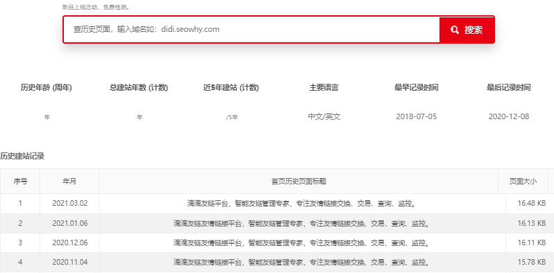Click the magnifier icon in search button

455,30
